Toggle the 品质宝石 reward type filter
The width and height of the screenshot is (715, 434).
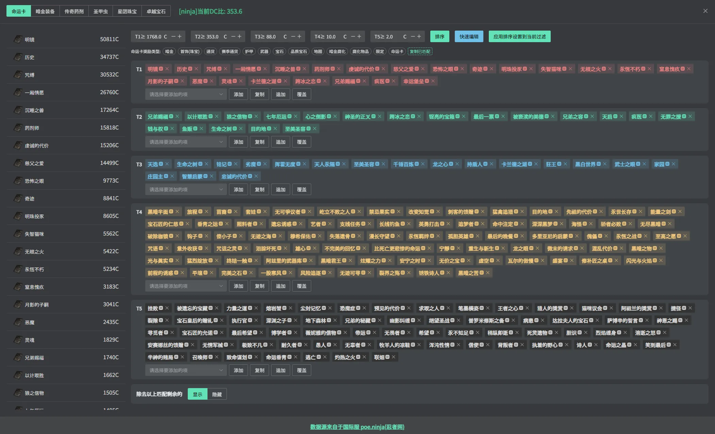pyautogui.click(x=299, y=52)
